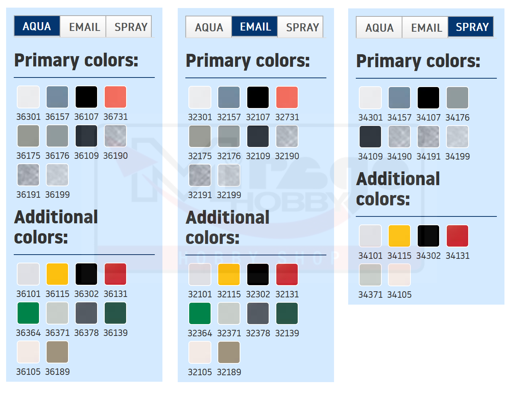
Task: Choose green swatch 36364
Action: (x=28, y=313)
